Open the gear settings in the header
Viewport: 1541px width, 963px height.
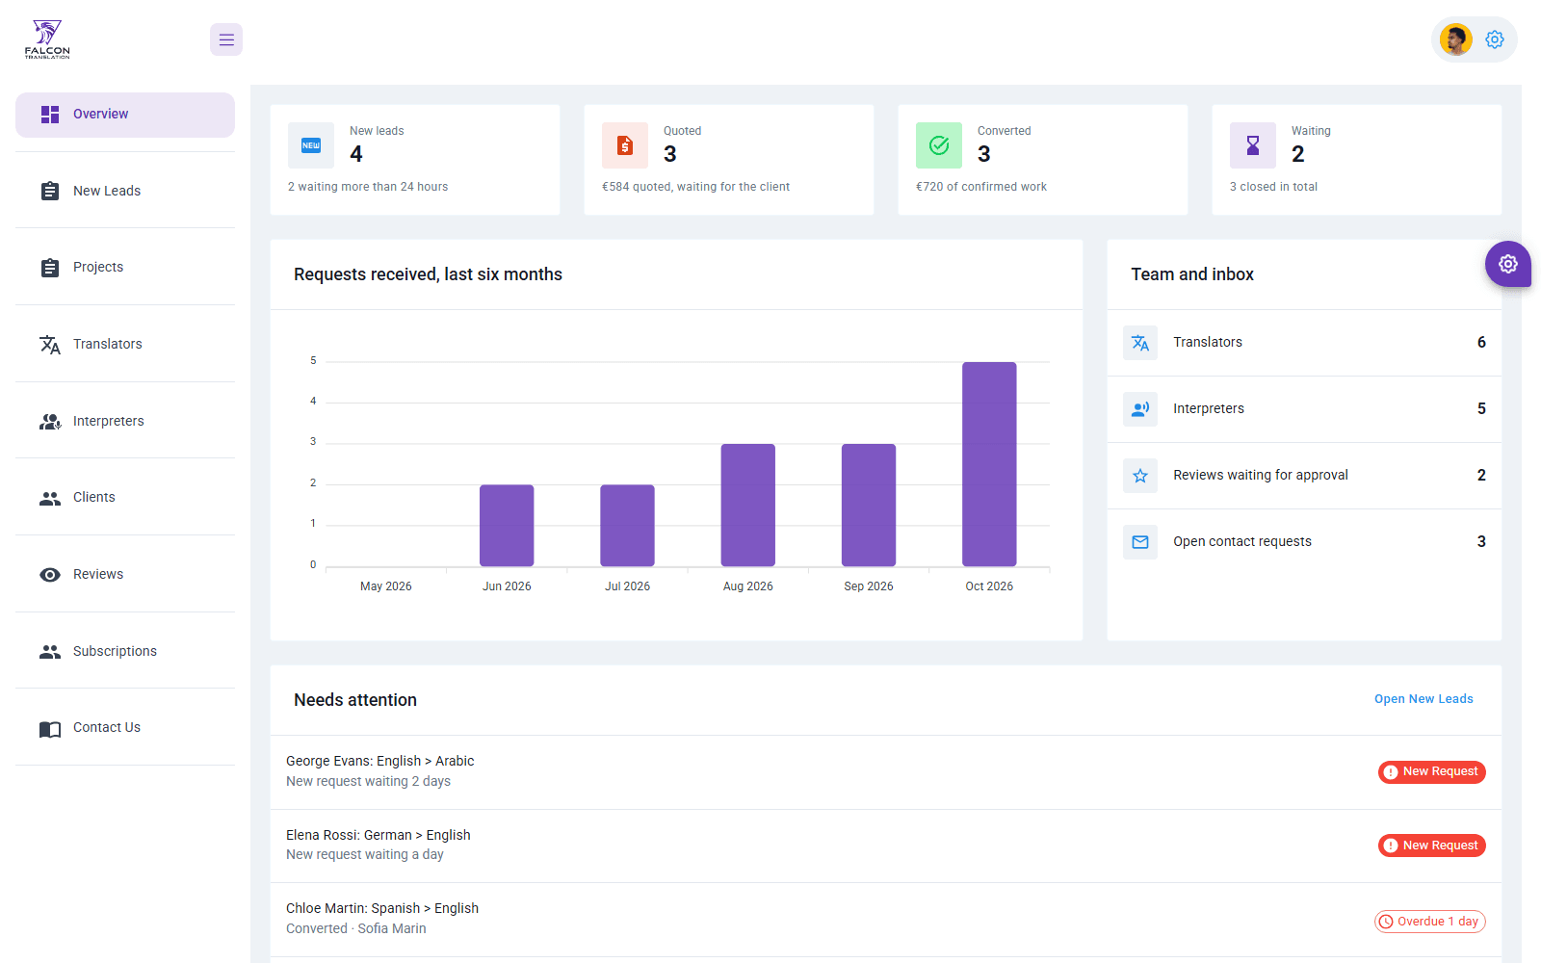click(1495, 39)
